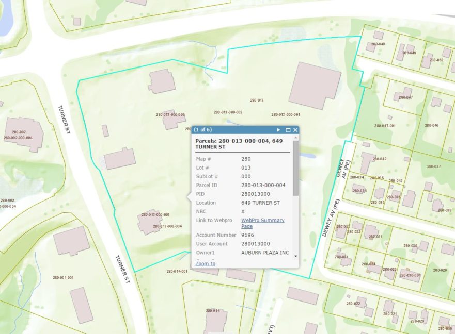Image resolution: width=455 pixels, height=334 pixels.
Task: Maximize the parcel info popup
Action: pos(288,130)
